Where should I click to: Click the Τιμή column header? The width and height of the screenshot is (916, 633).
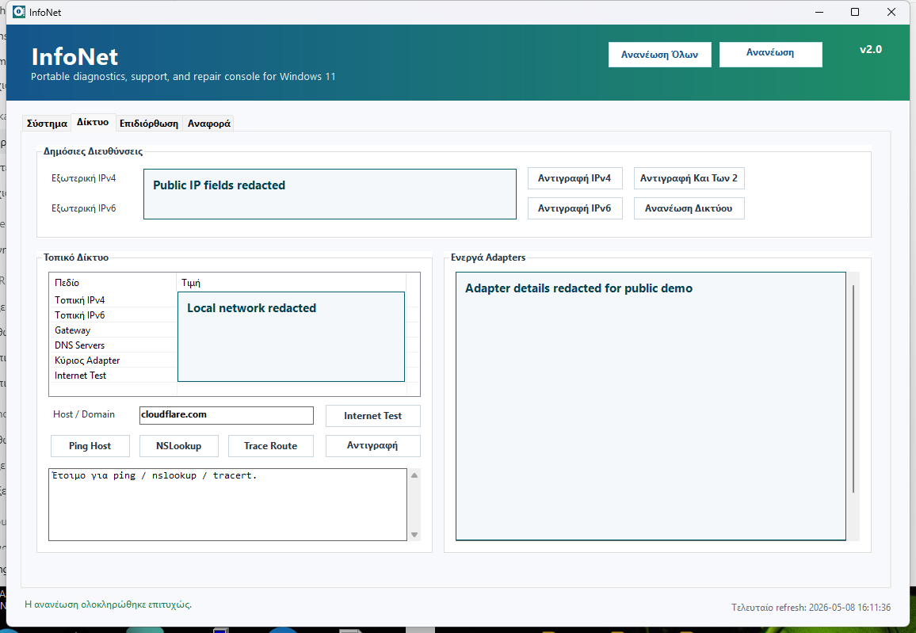pos(290,283)
